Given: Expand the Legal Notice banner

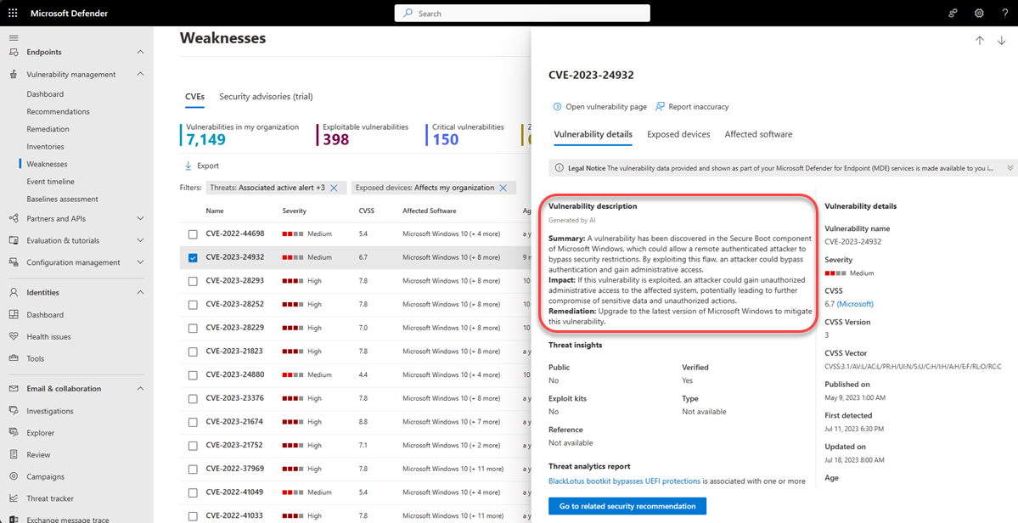Looking at the screenshot, I should 1010,168.
